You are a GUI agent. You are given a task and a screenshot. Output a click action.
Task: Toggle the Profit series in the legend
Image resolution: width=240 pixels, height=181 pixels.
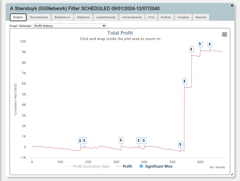pyautogui.click(x=124, y=167)
